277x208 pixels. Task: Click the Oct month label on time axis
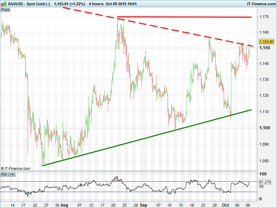(x=225, y=205)
